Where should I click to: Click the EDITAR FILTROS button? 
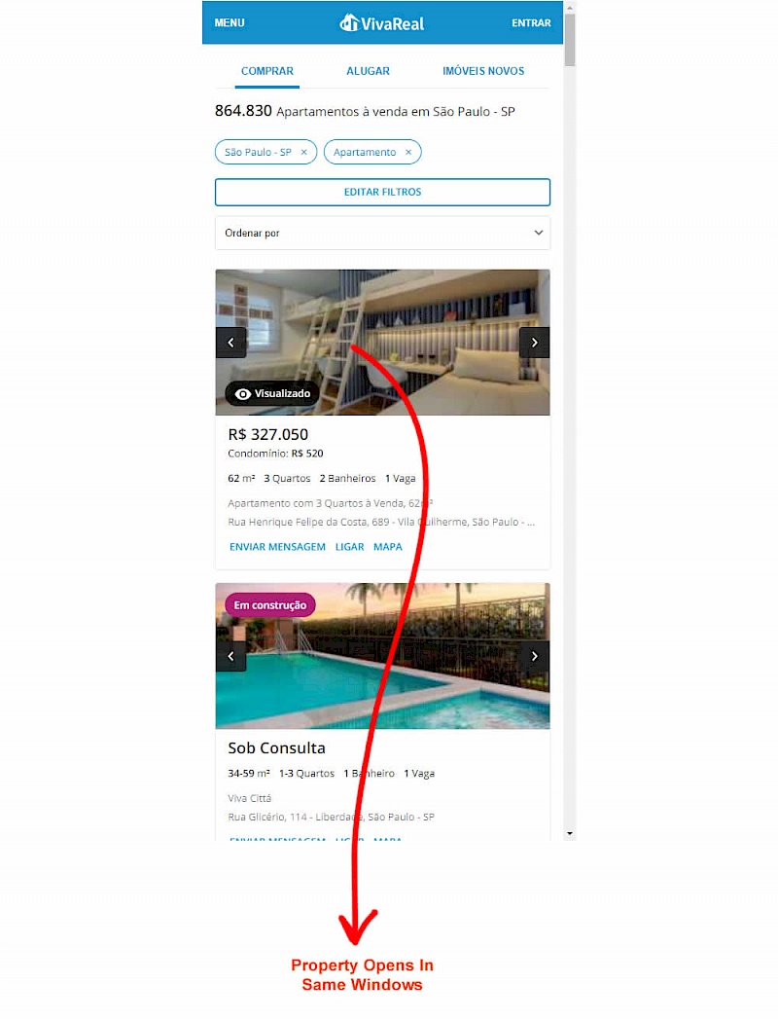(382, 192)
